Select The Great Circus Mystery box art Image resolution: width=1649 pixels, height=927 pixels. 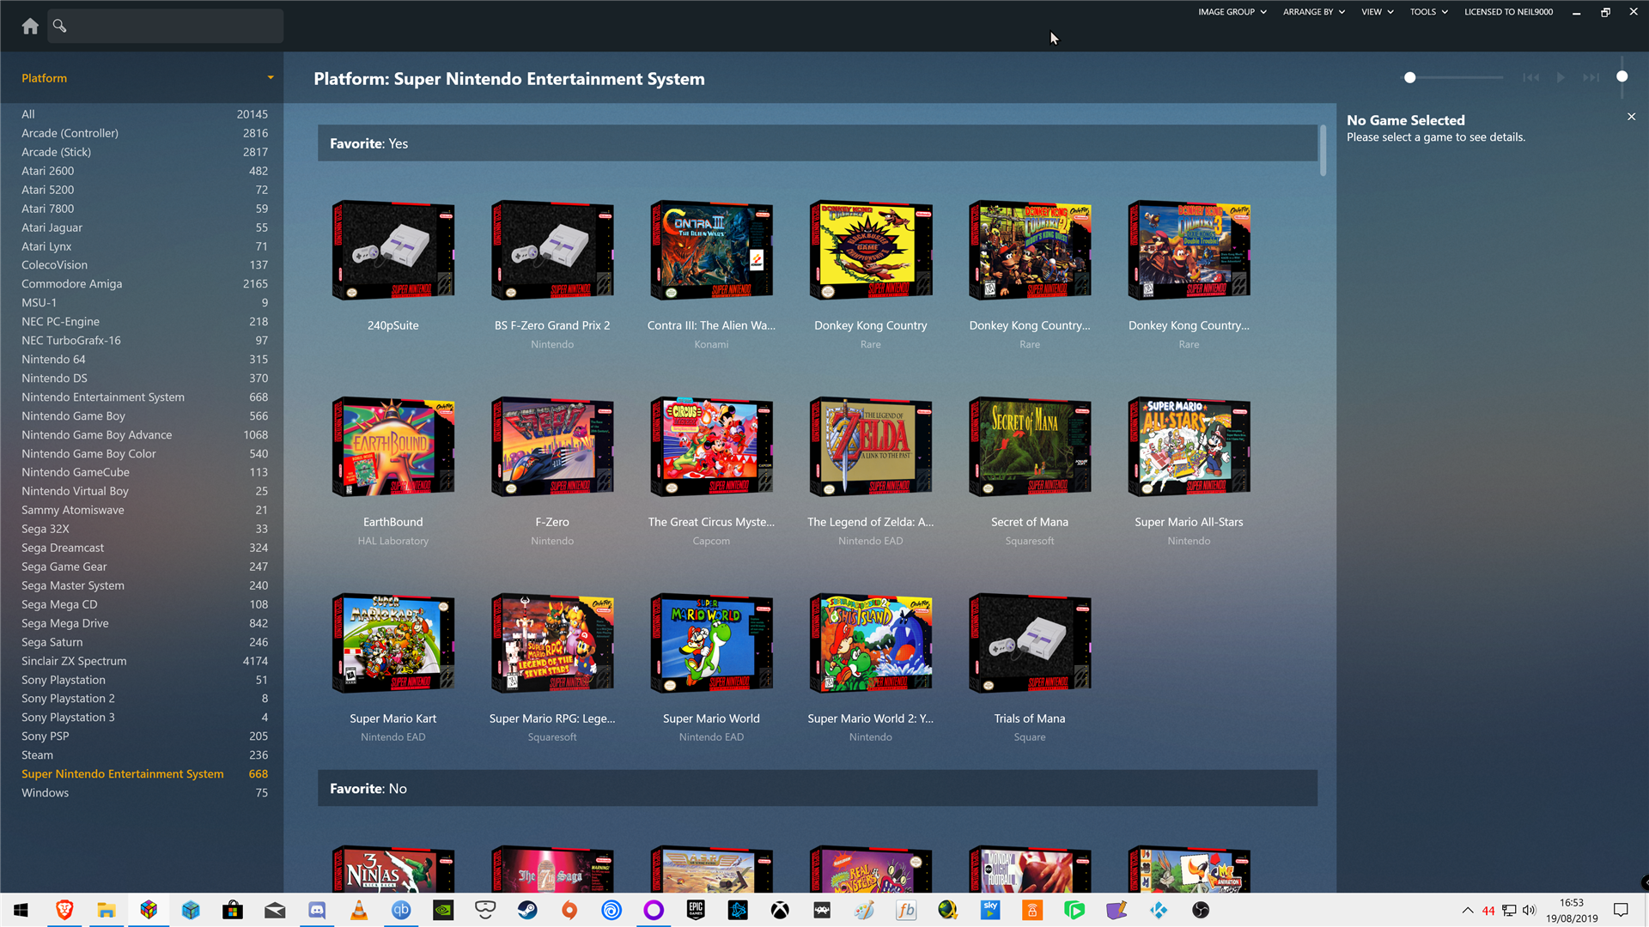pos(711,446)
